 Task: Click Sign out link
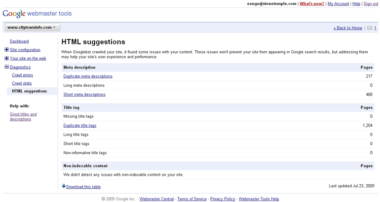point(371,3)
